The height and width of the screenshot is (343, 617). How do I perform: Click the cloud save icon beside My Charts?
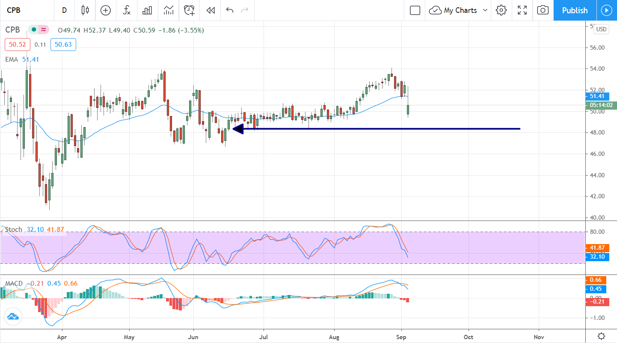[436, 10]
